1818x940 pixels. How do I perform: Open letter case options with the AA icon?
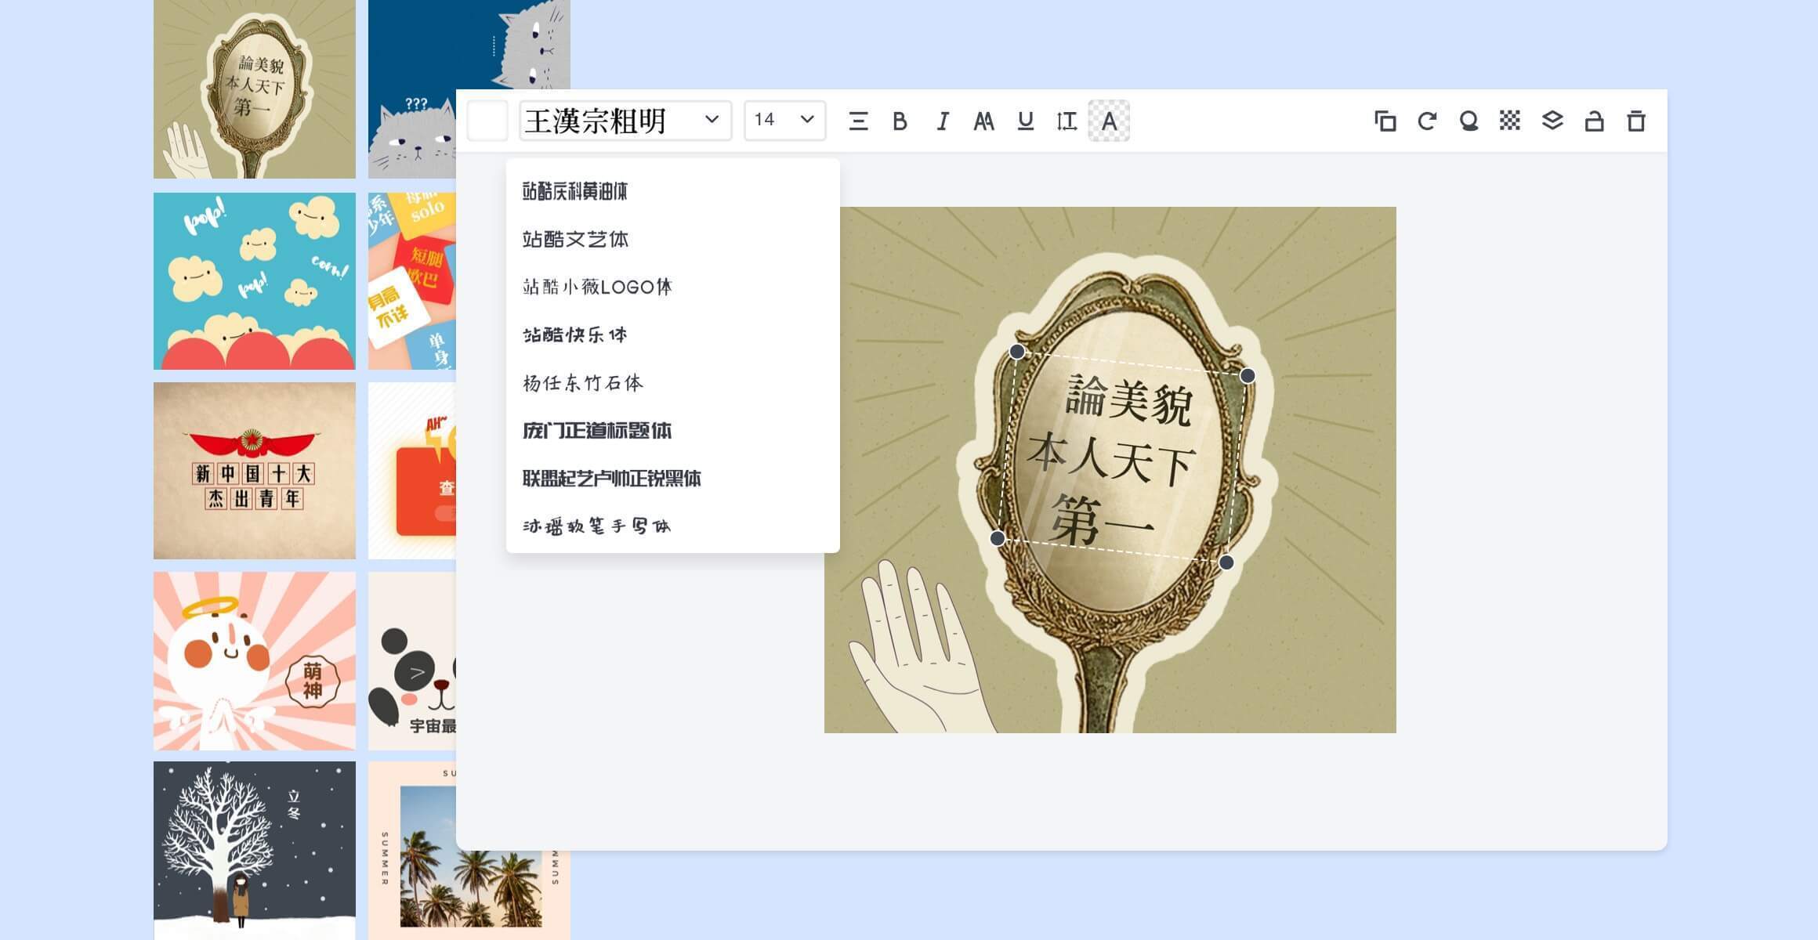(x=985, y=121)
